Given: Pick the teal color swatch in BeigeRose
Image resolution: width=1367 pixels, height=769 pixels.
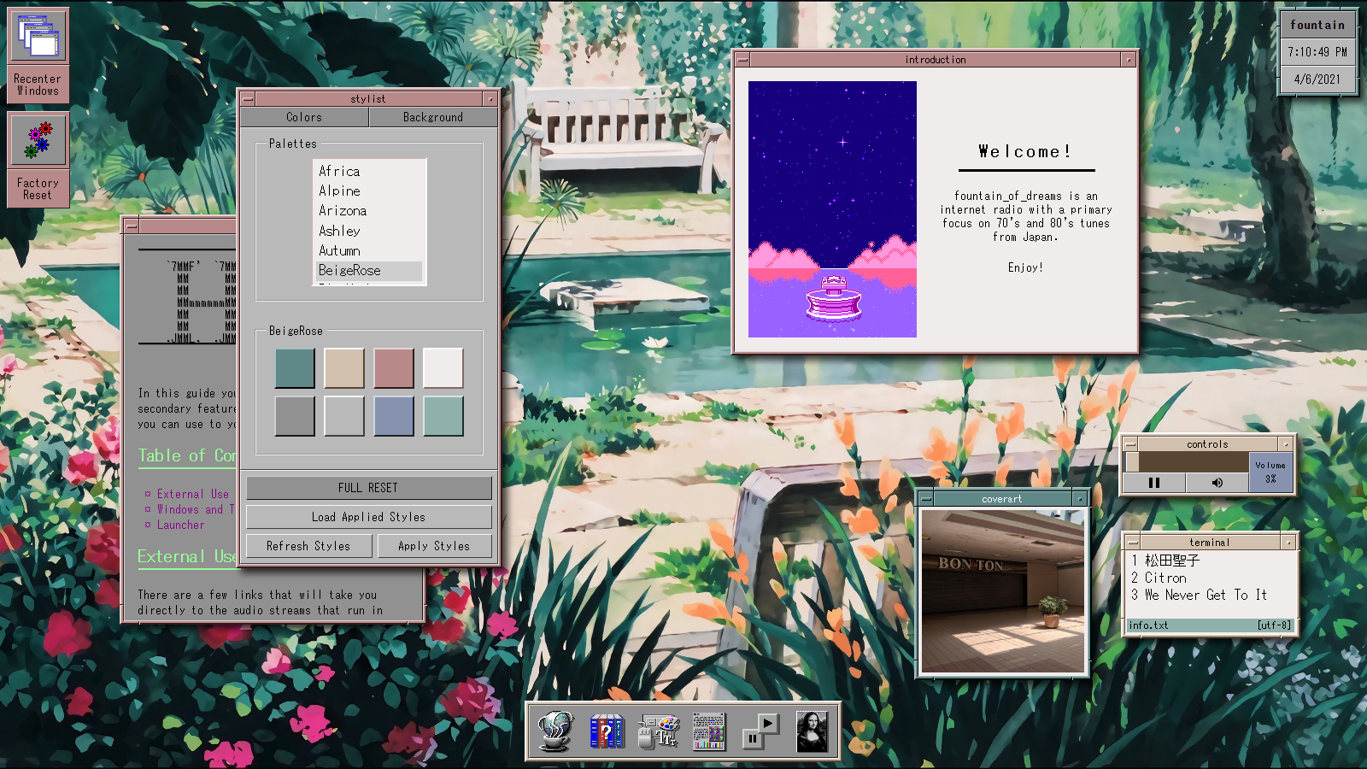Looking at the screenshot, I should pos(295,368).
